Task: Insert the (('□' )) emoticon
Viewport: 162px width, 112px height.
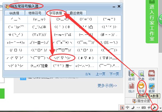Action: point(86,50)
